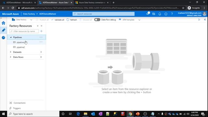
Task: Click the browser back arrow
Action: [x=3, y=8]
